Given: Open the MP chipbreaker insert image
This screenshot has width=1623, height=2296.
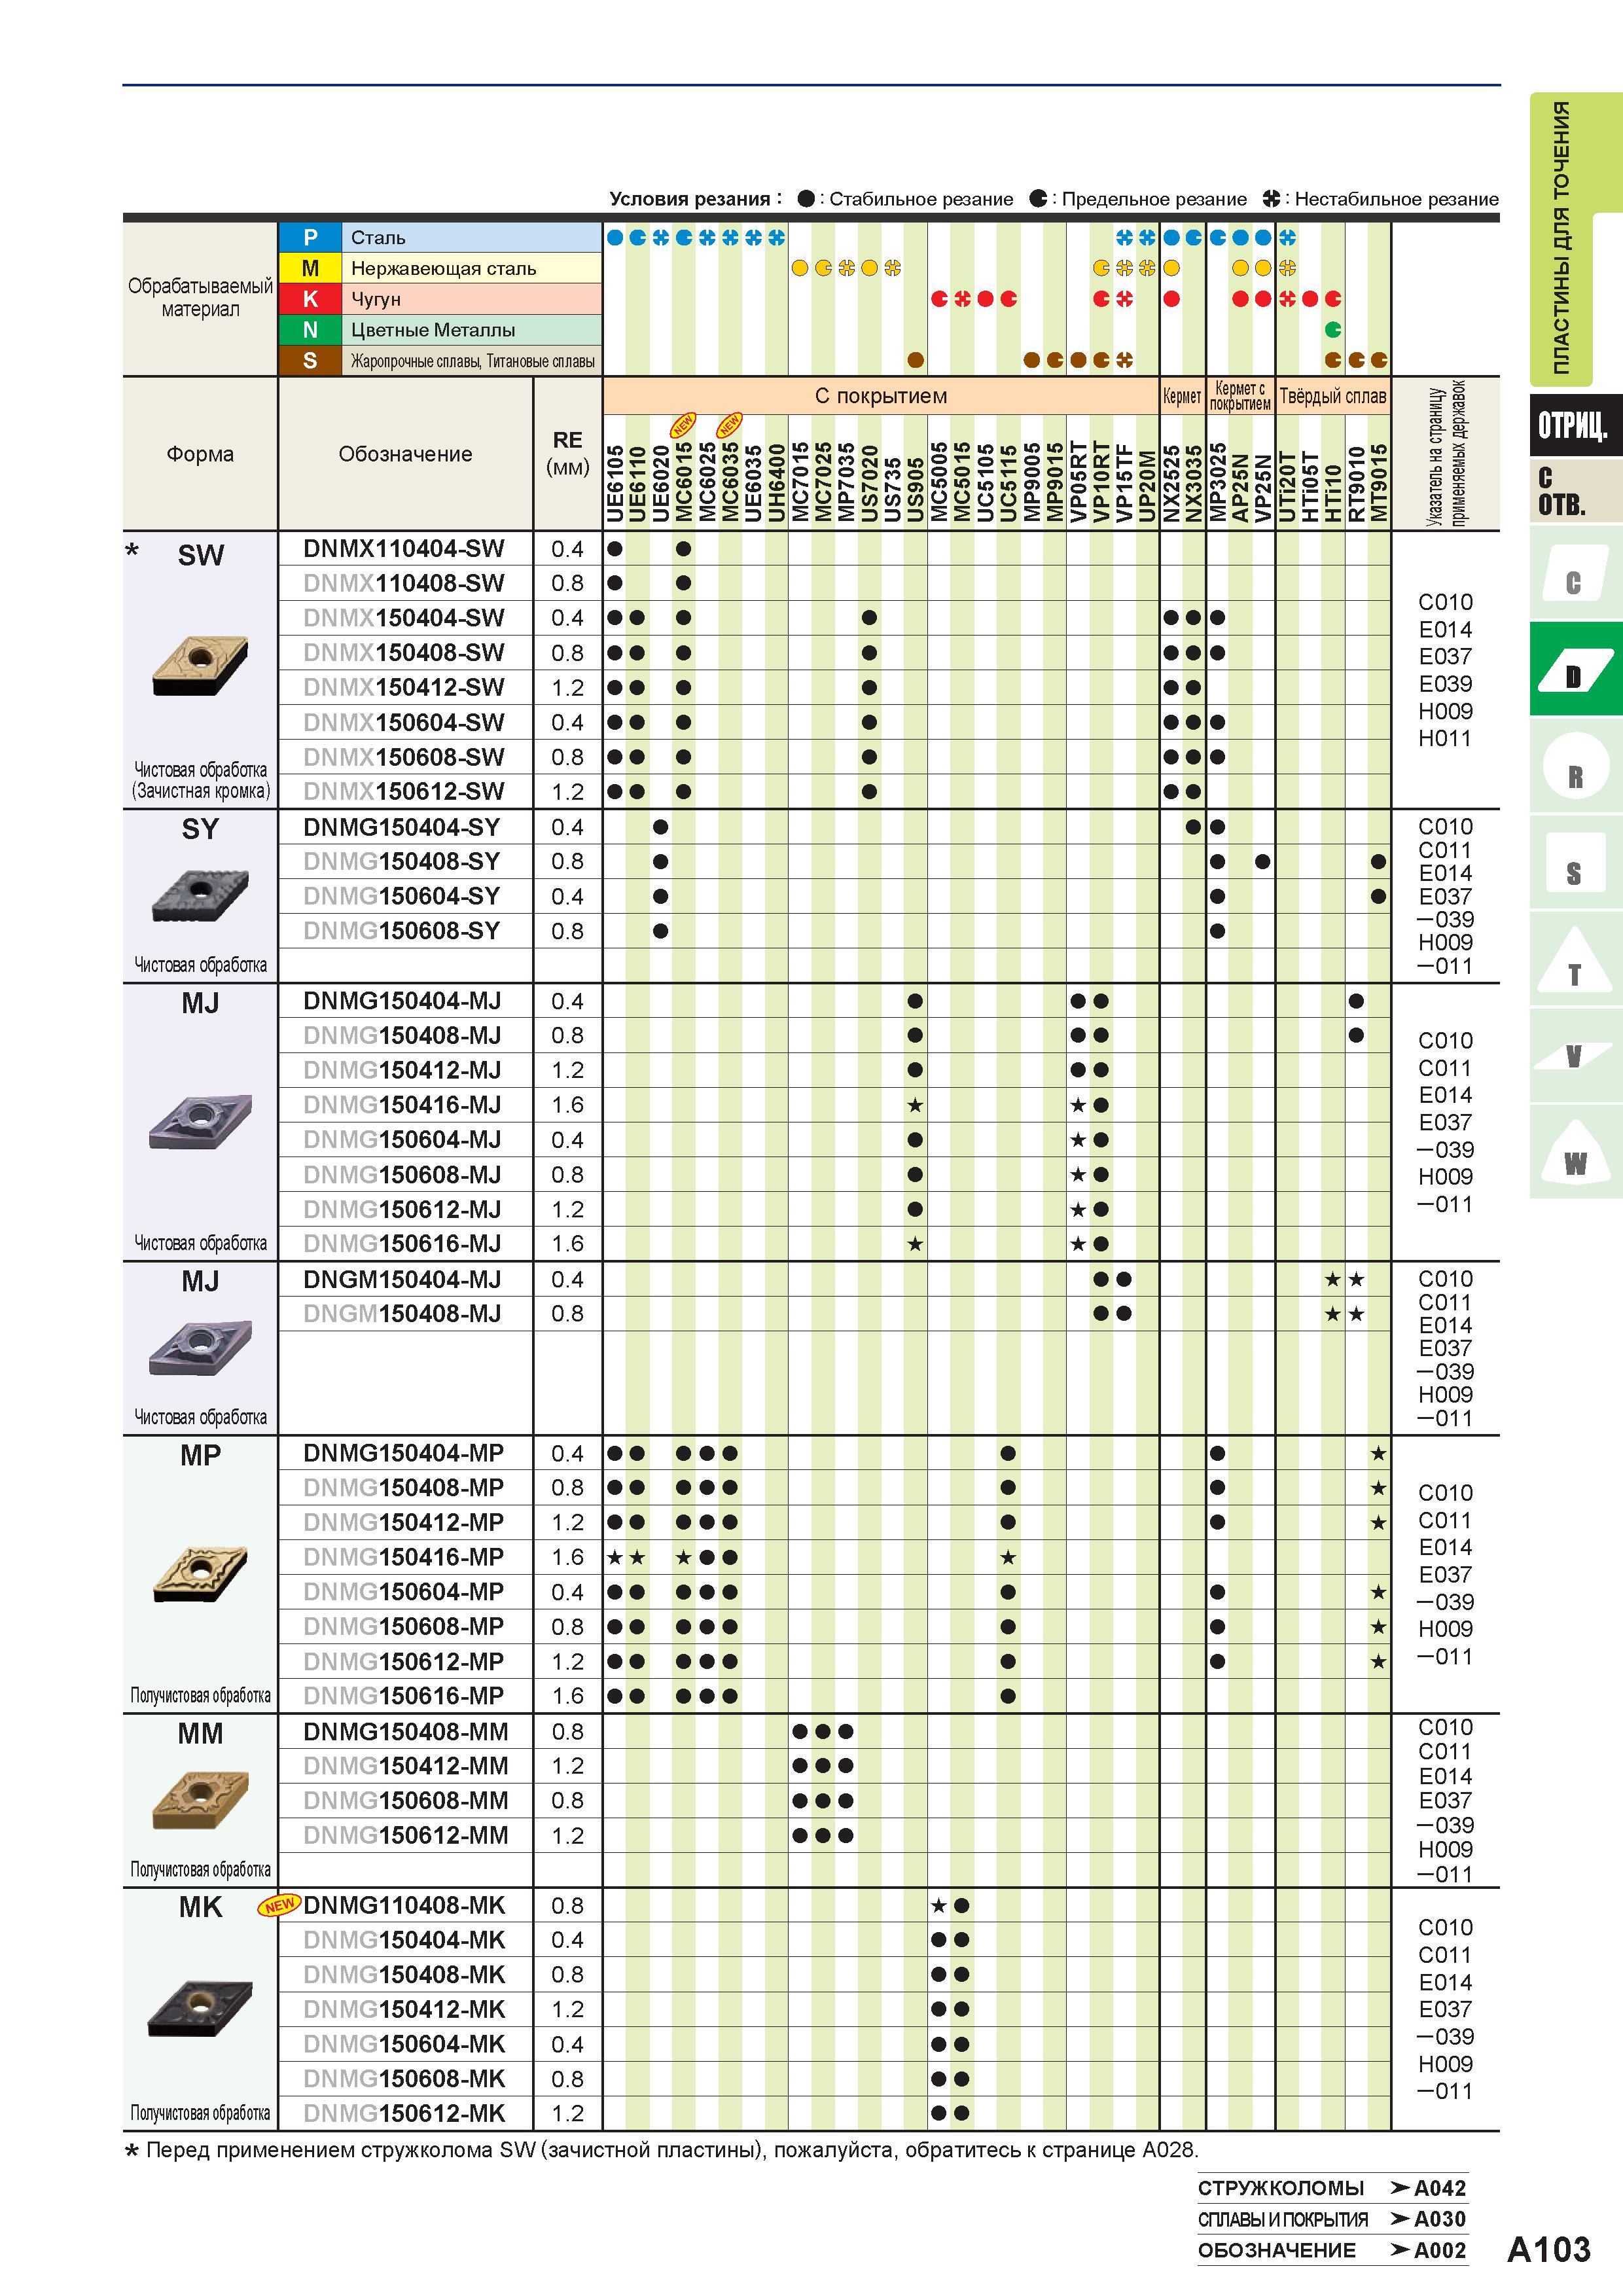Looking at the screenshot, I should (x=200, y=1574).
